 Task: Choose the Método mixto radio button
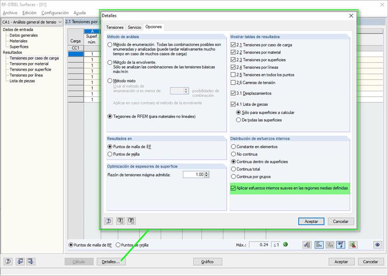(x=110, y=81)
